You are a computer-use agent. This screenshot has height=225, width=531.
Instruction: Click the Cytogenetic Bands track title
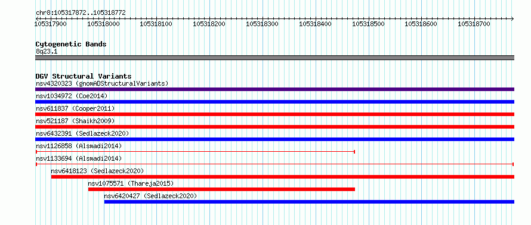pyautogui.click(x=71, y=44)
